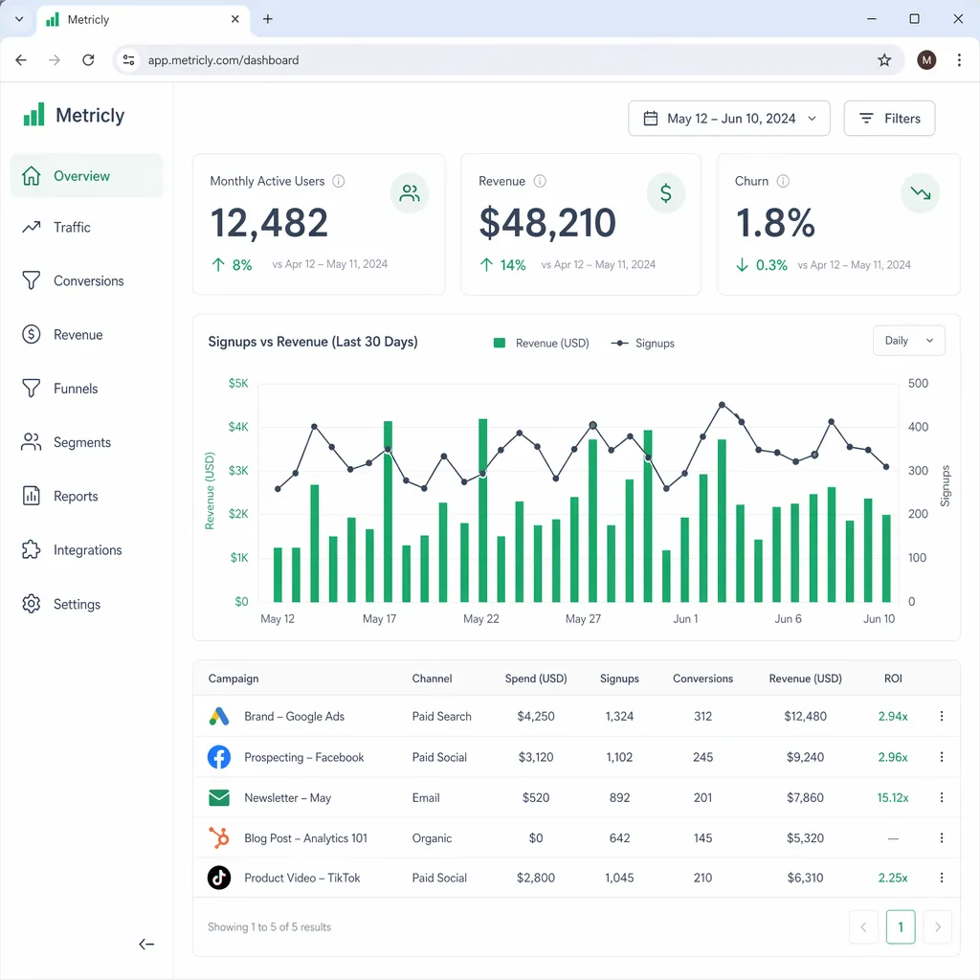This screenshot has width=980, height=980.
Task: Select the Conversions sidebar item
Action: (x=90, y=280)
